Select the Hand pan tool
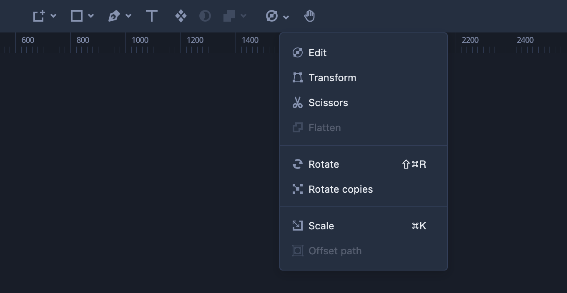The width and height of the screenshot is (567, 293). [309, 16]
